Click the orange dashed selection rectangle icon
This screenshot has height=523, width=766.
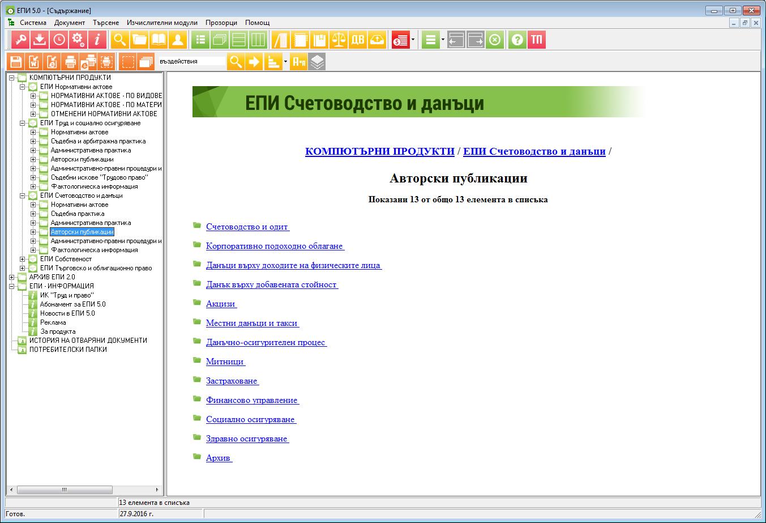(x=129, y=61)
